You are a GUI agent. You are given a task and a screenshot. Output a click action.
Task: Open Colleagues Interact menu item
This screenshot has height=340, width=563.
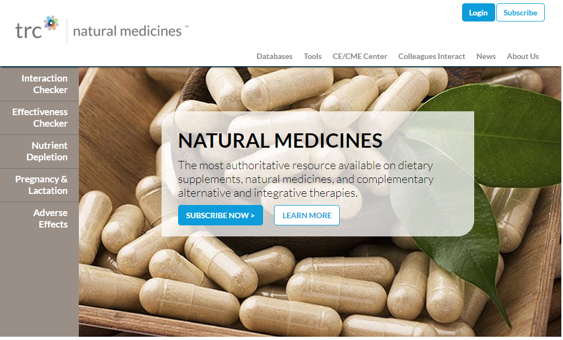432,56
